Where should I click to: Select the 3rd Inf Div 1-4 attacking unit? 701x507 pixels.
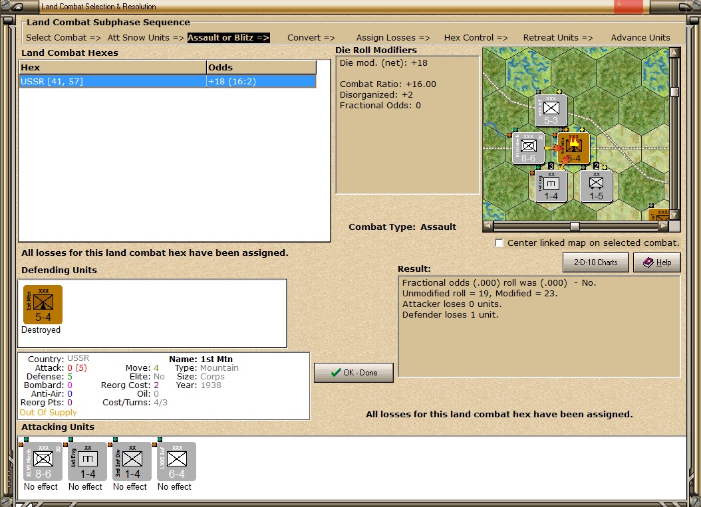(x=132, y=461)
